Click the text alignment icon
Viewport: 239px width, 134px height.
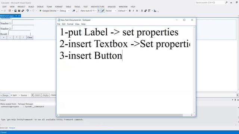pyautogui.click(x=149, y=11)
